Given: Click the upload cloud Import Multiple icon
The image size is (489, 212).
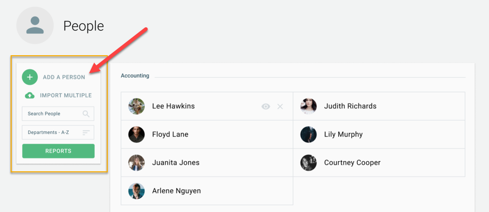Looking at the screenshot, I should coord(30,95).
